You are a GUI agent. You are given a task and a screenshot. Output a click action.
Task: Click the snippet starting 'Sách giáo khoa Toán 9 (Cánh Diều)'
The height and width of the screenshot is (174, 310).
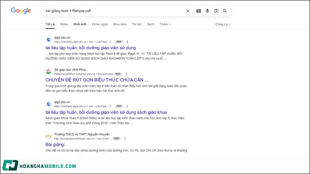[115, 121]
